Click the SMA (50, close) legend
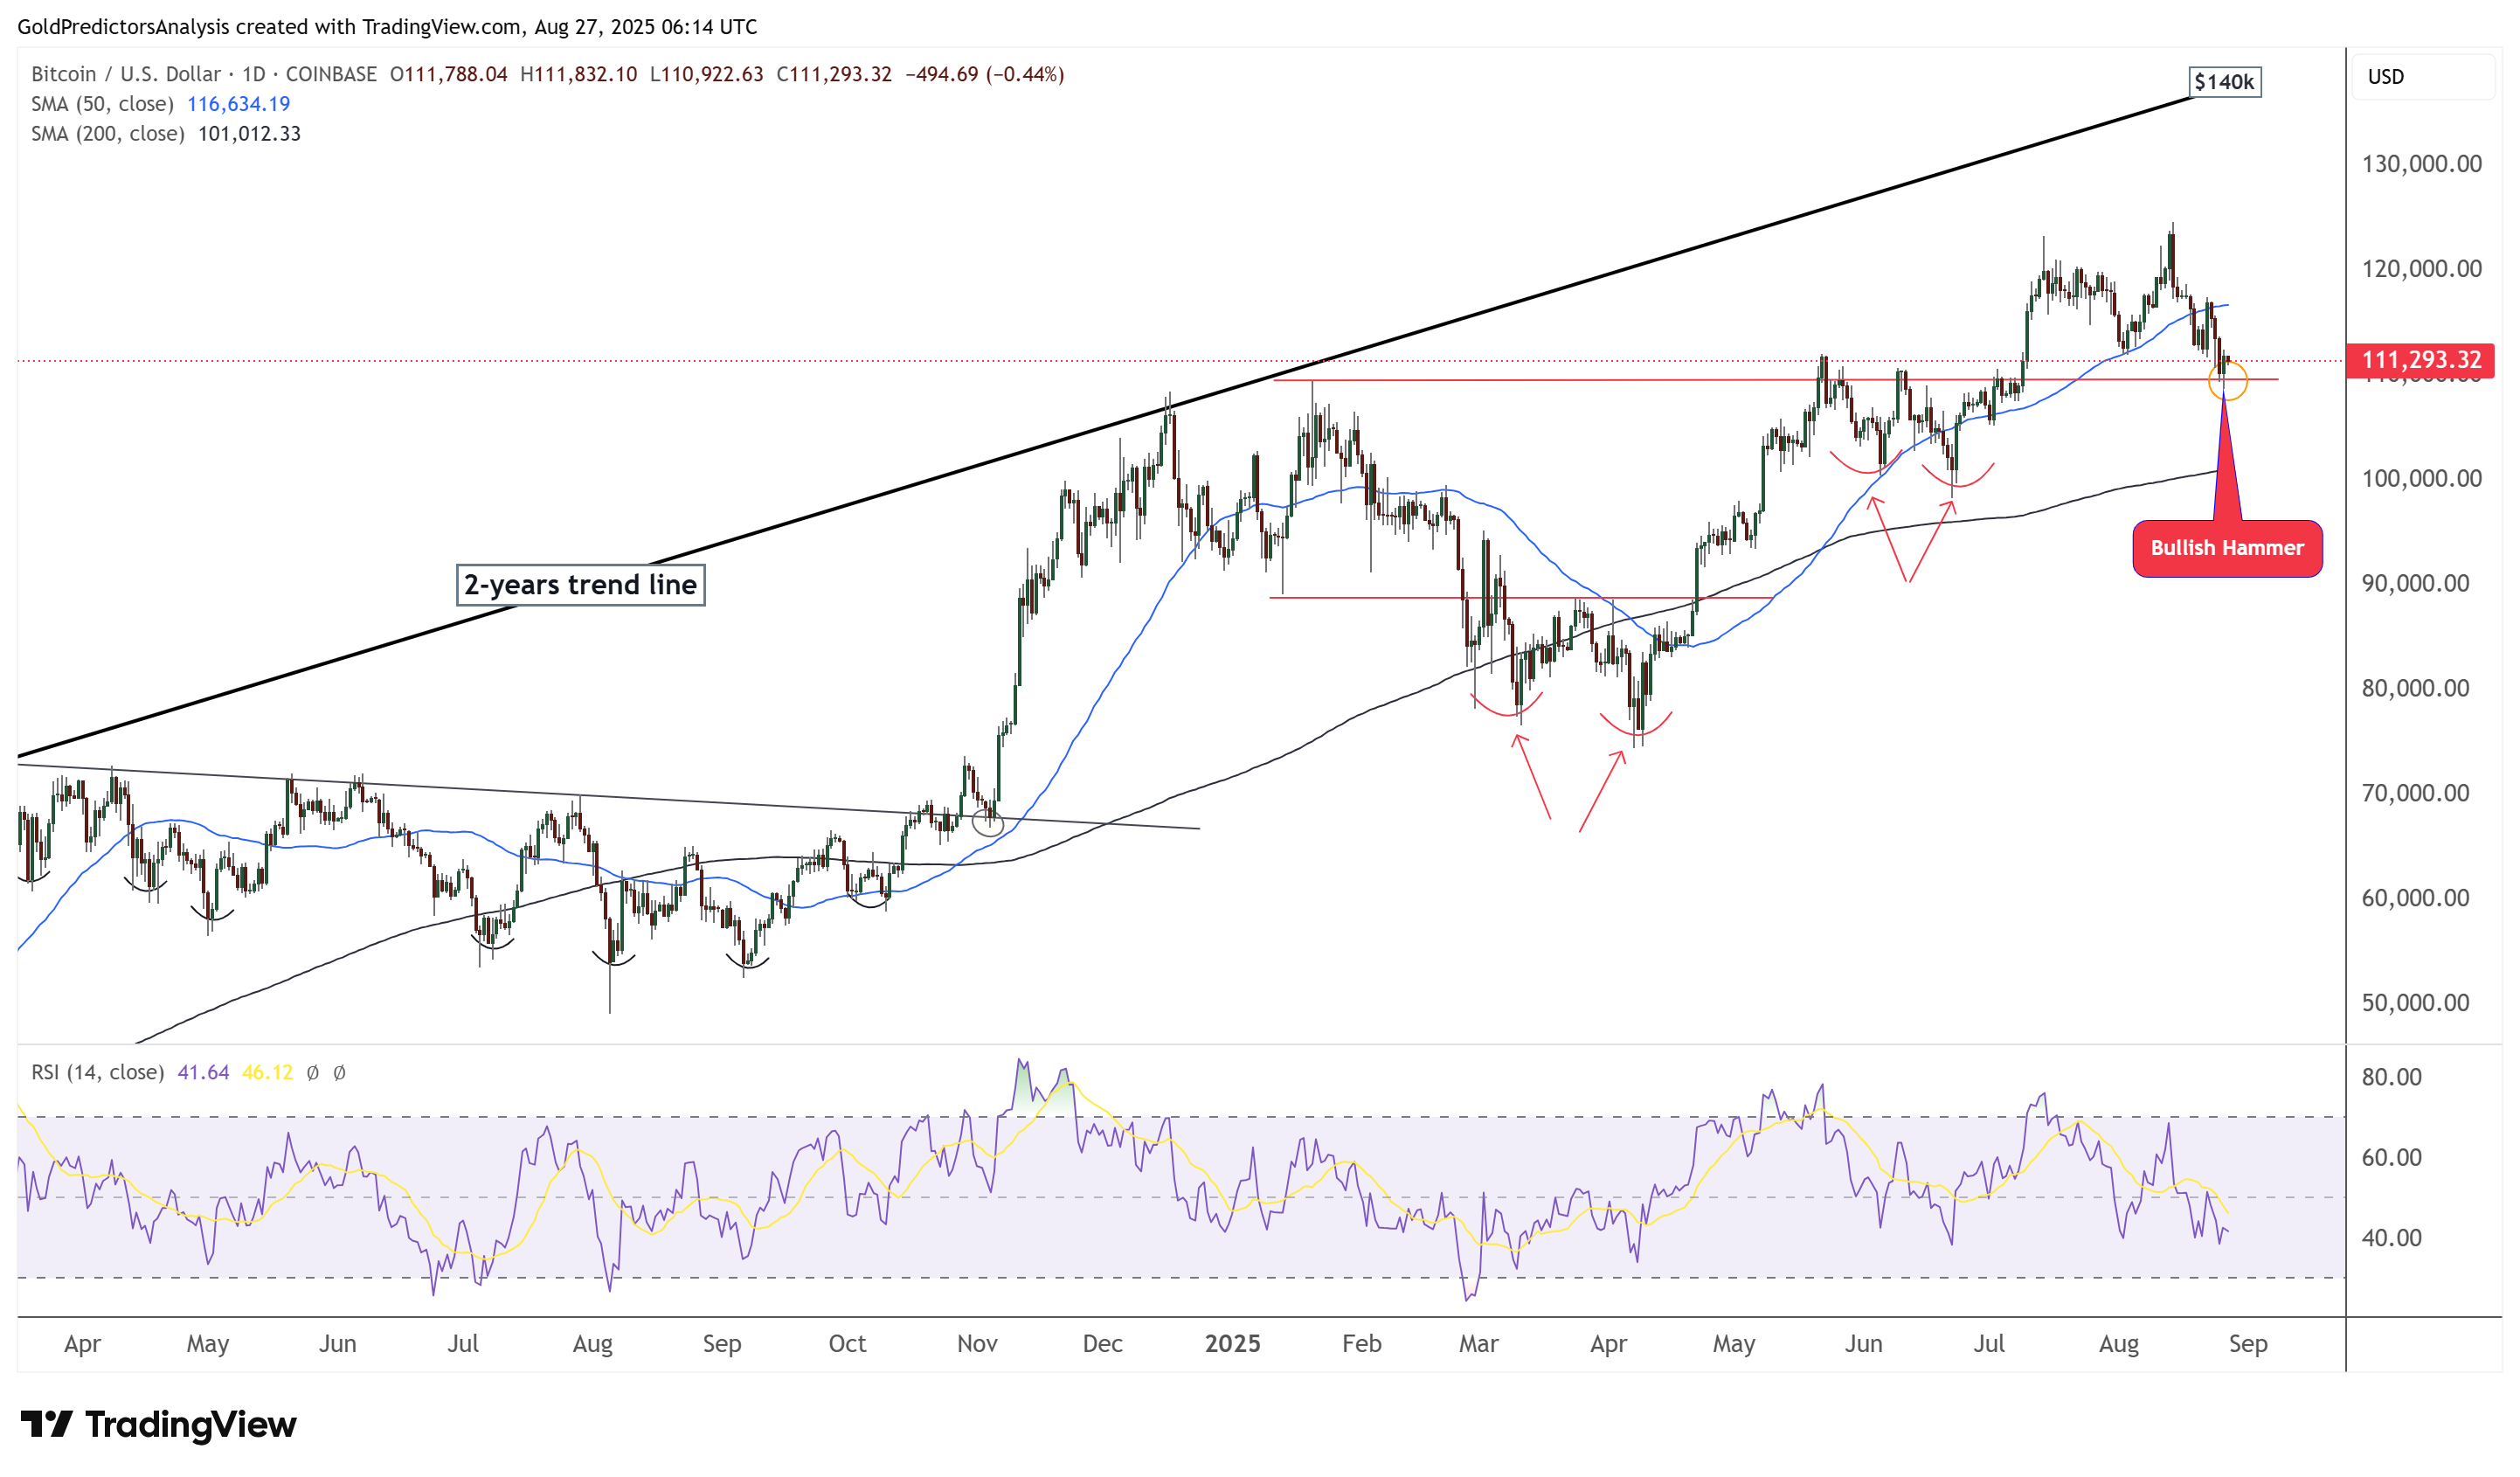Viewport: 2520px width, 1477px height. point(102,104)
